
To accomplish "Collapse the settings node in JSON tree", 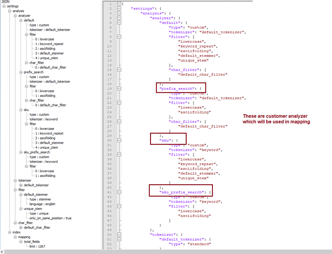I will (4, 6).
